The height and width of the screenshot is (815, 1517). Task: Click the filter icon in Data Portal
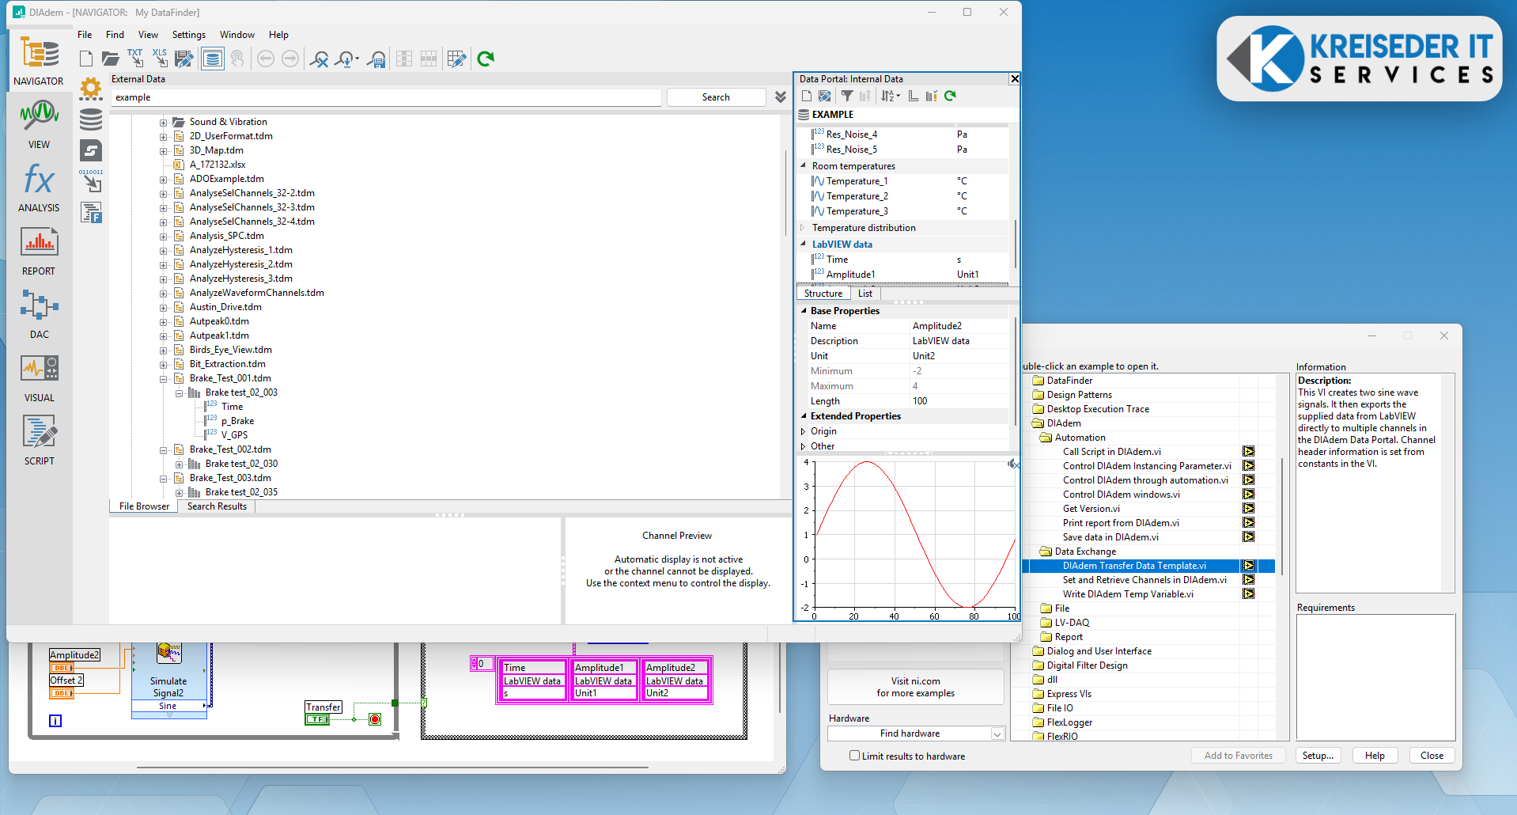tap(847, 96)
